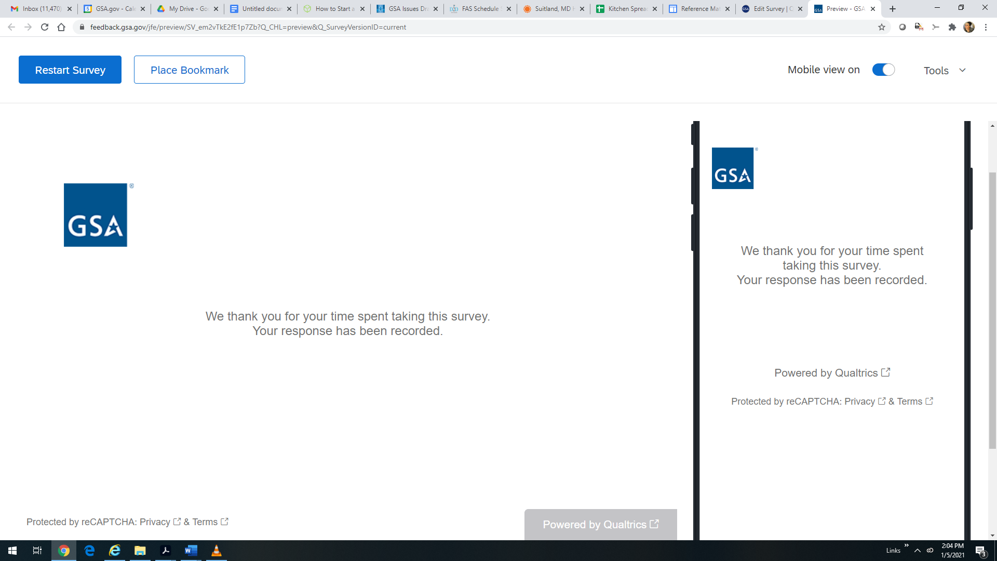This screenshot has height=561, width=997.
Task: Open the browser extensions puzzle icon
Action: pyautogui.click(x=952, y=27)
